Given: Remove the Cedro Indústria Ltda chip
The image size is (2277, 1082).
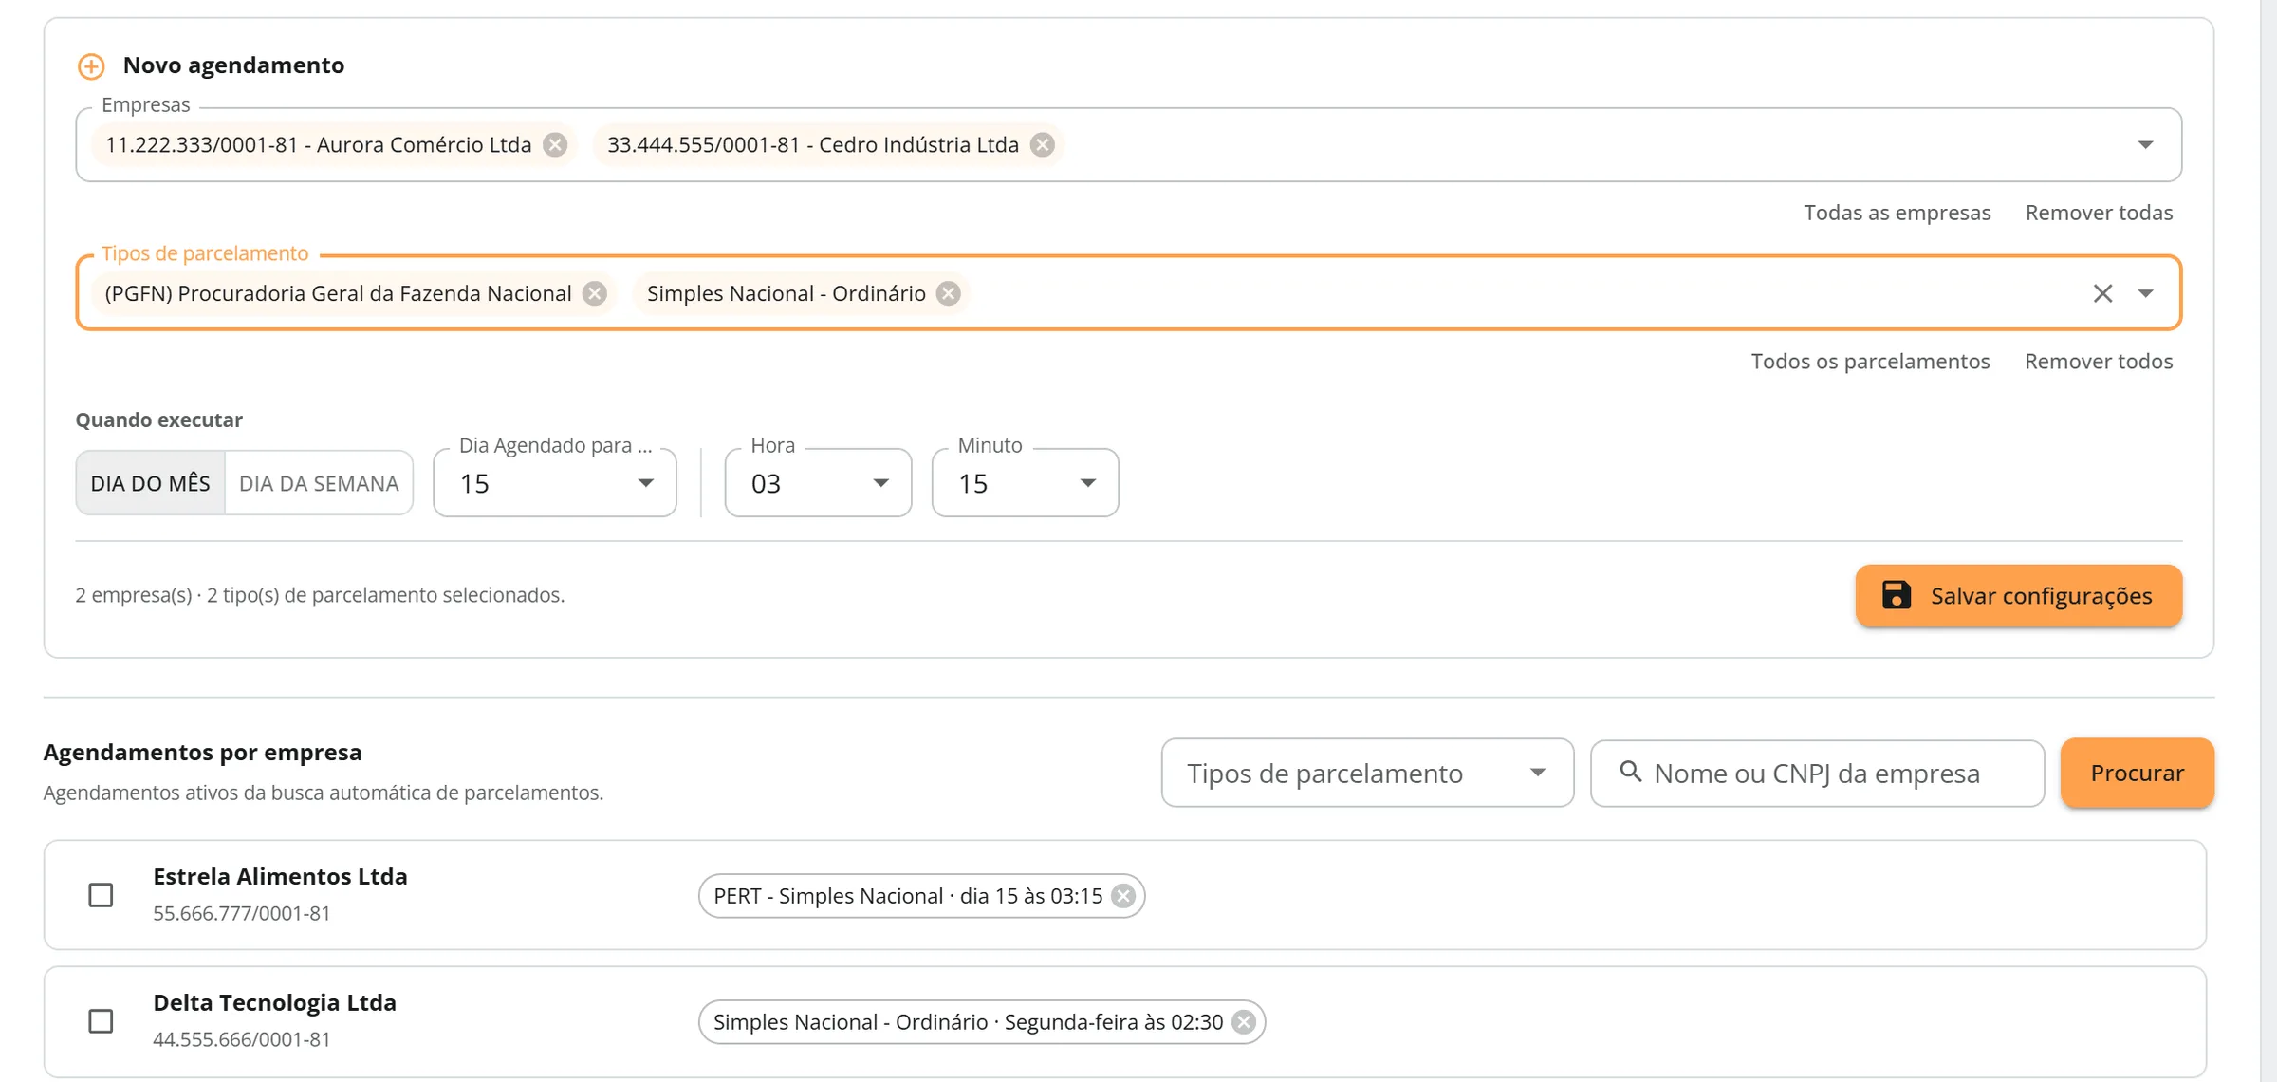Looking at the screenshot, I should [1043, 145].
